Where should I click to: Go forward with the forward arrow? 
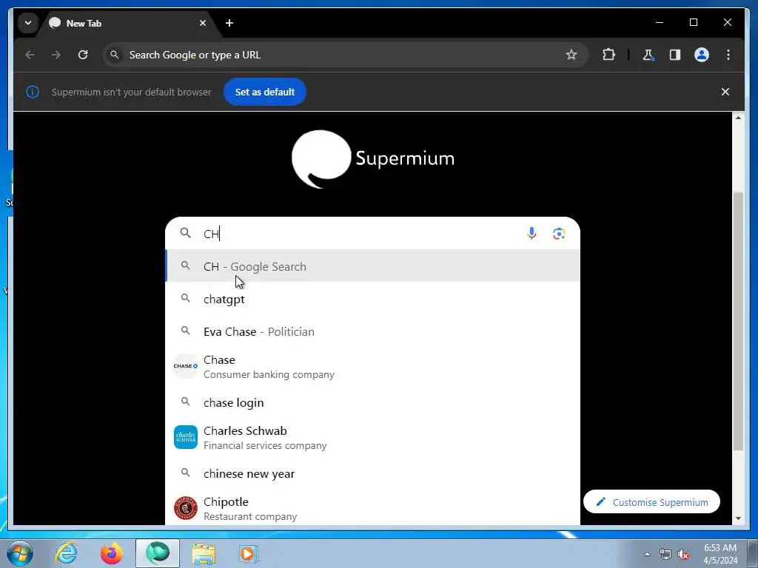click(56, 55)
